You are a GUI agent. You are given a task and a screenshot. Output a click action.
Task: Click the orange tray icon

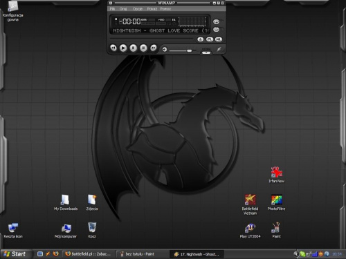click(320, 254)
